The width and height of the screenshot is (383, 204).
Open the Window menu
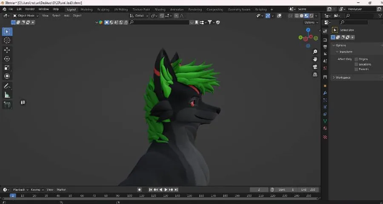click(44, 9)
